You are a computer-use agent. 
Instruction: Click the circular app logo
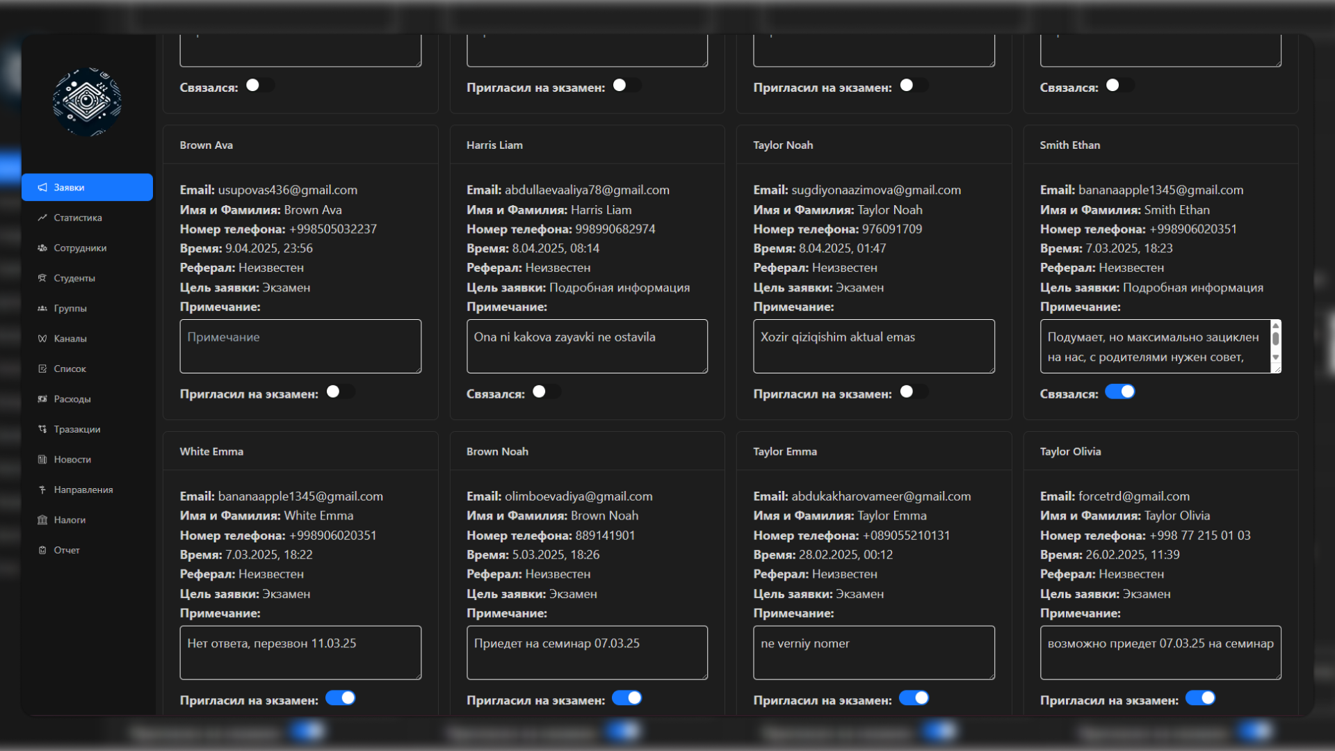pos(87,102)
